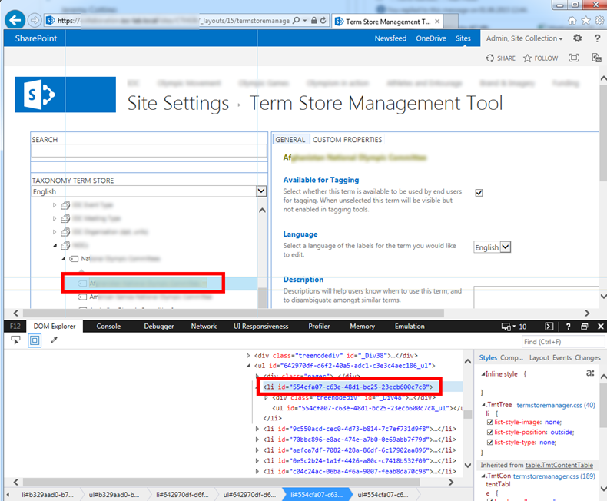Expand the _Div38 treenodediv node
607x501 pixels.
click(x=248, y=355)
